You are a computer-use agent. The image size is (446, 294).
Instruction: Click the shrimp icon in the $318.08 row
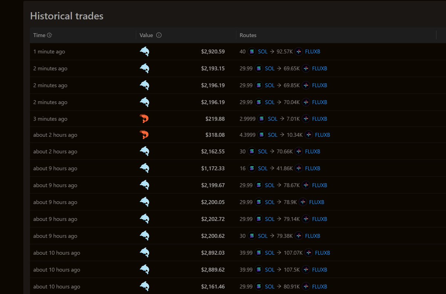pos(144,135)
